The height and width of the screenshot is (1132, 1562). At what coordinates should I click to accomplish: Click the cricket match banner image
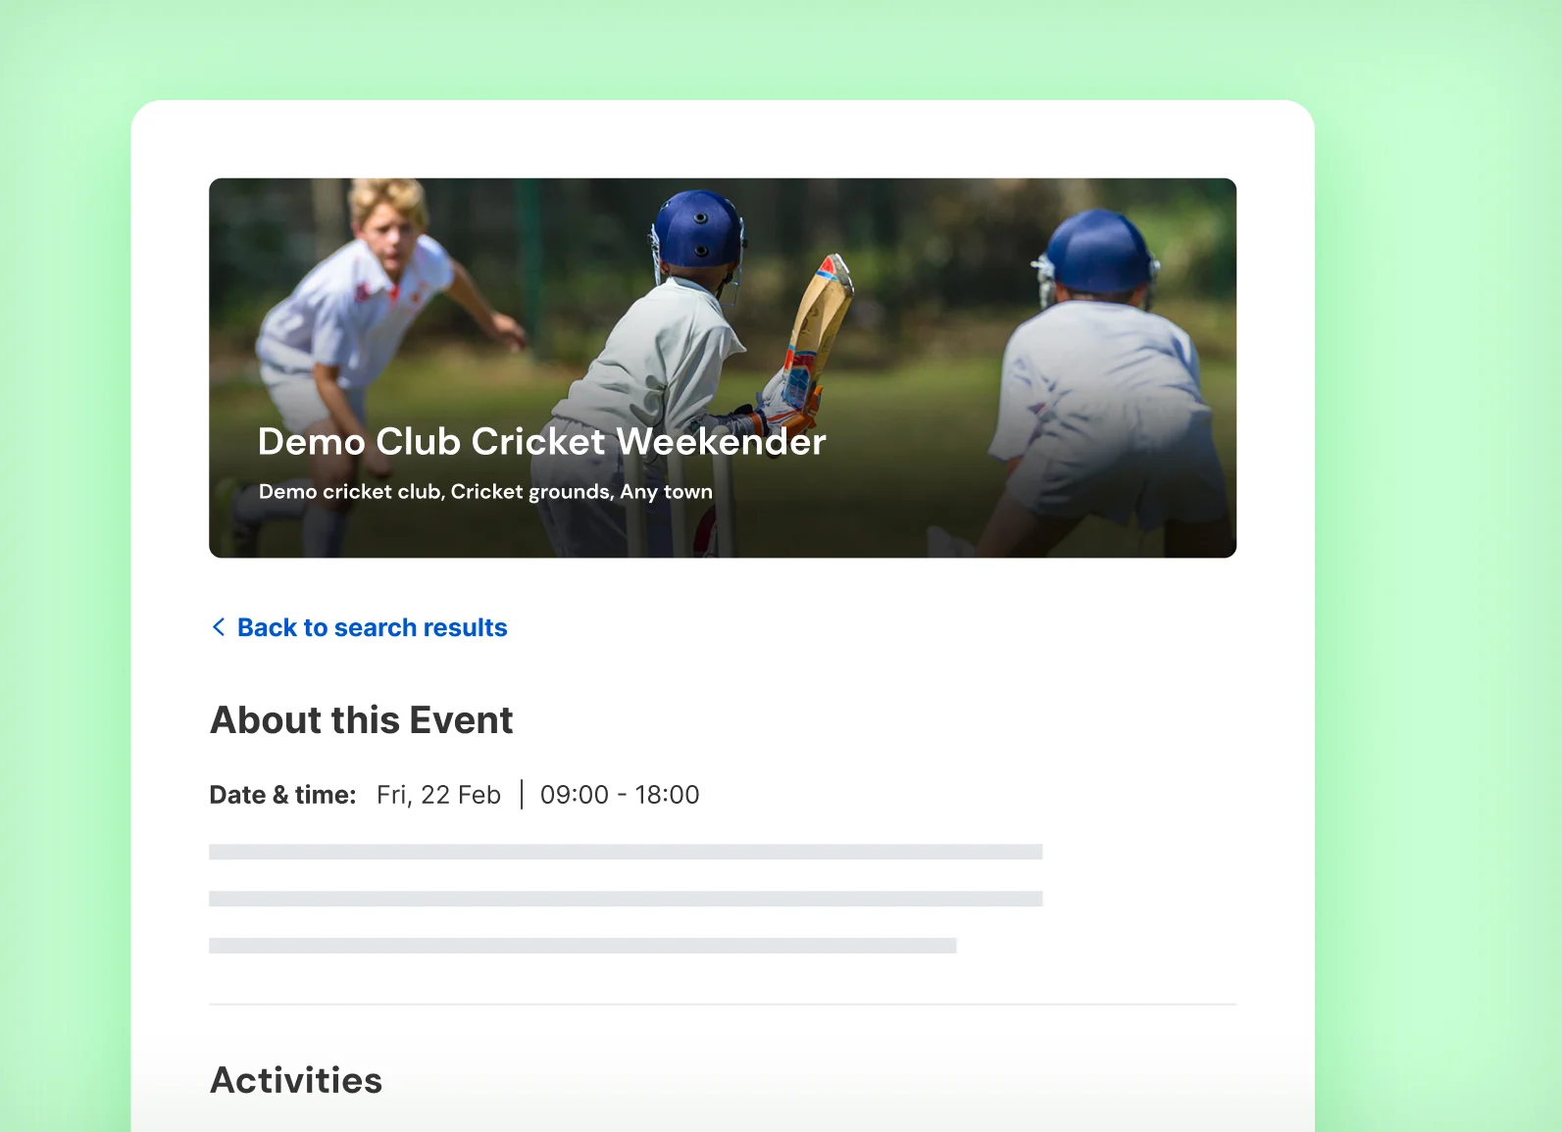[x=723, y=368]
